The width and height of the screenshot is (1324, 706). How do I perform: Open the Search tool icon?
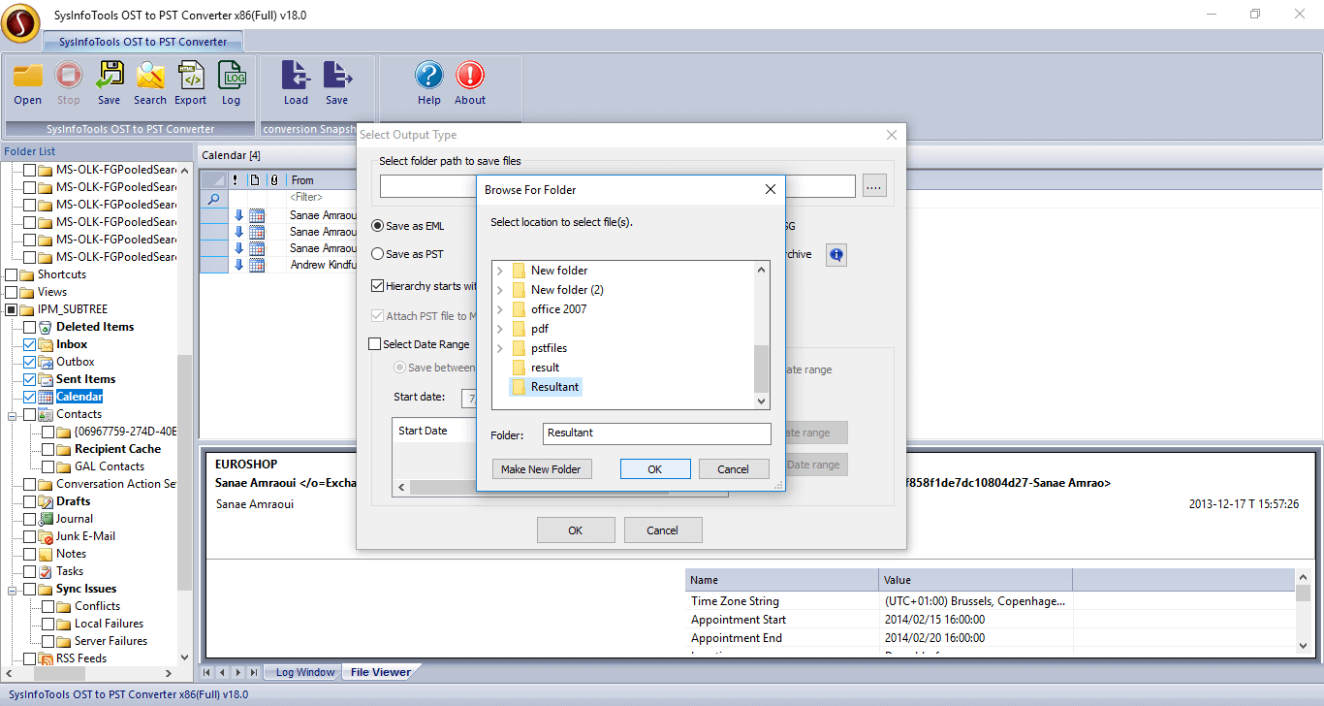pyautogui.click(x=150, y=76)
